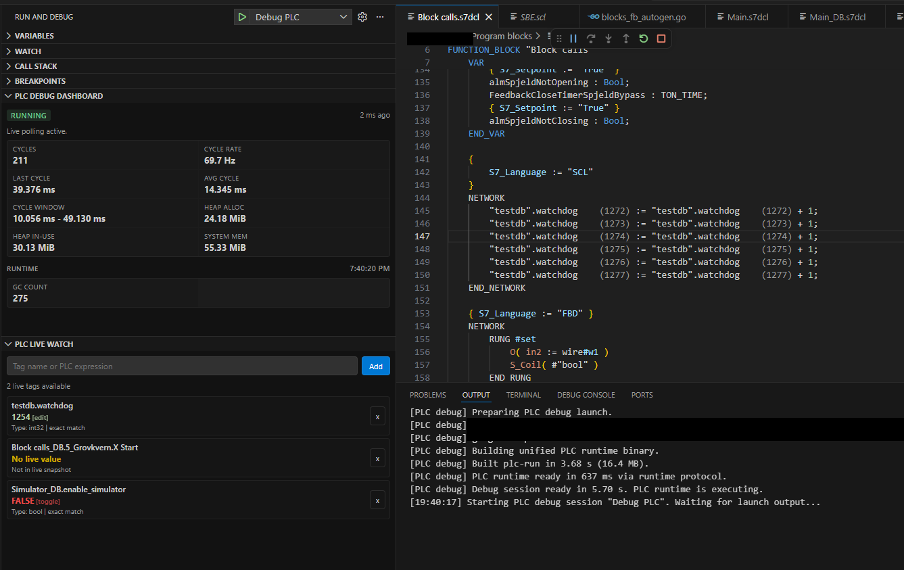Click line number 147 in the gutter
904x570 pixels.
[x=422, y=237]
